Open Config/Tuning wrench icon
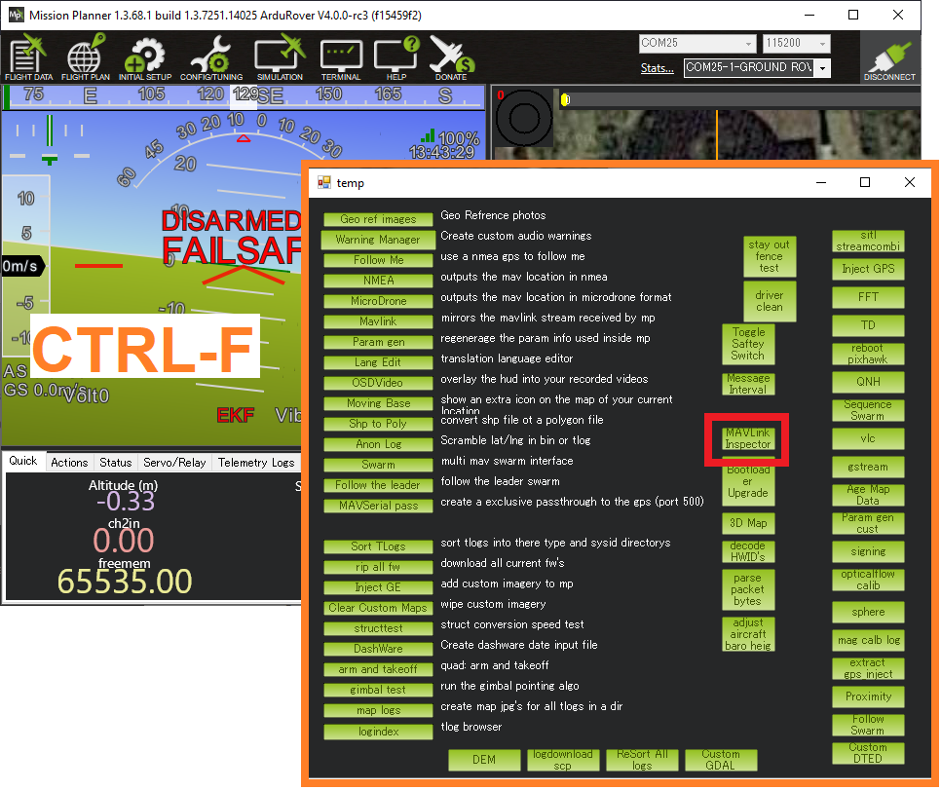 [x=210, y=58]
